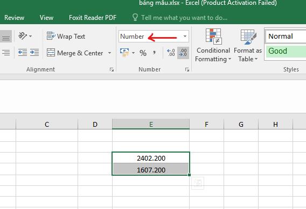The height and width of the screenshot is (209, 306).
Task: Click the fill handle of selection
Action: pos(189,175)
